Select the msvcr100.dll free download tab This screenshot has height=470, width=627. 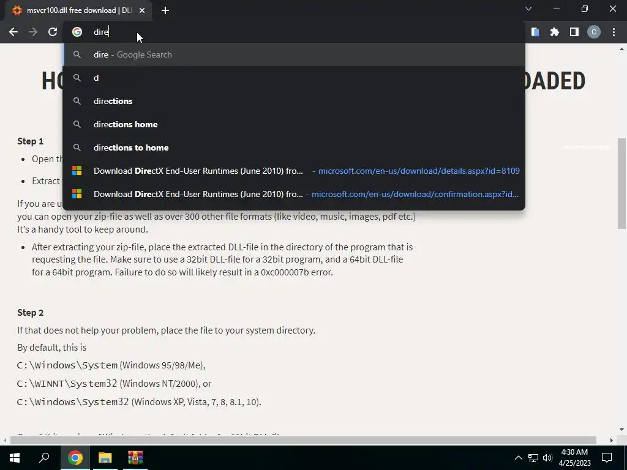click(x=78, y=10)
